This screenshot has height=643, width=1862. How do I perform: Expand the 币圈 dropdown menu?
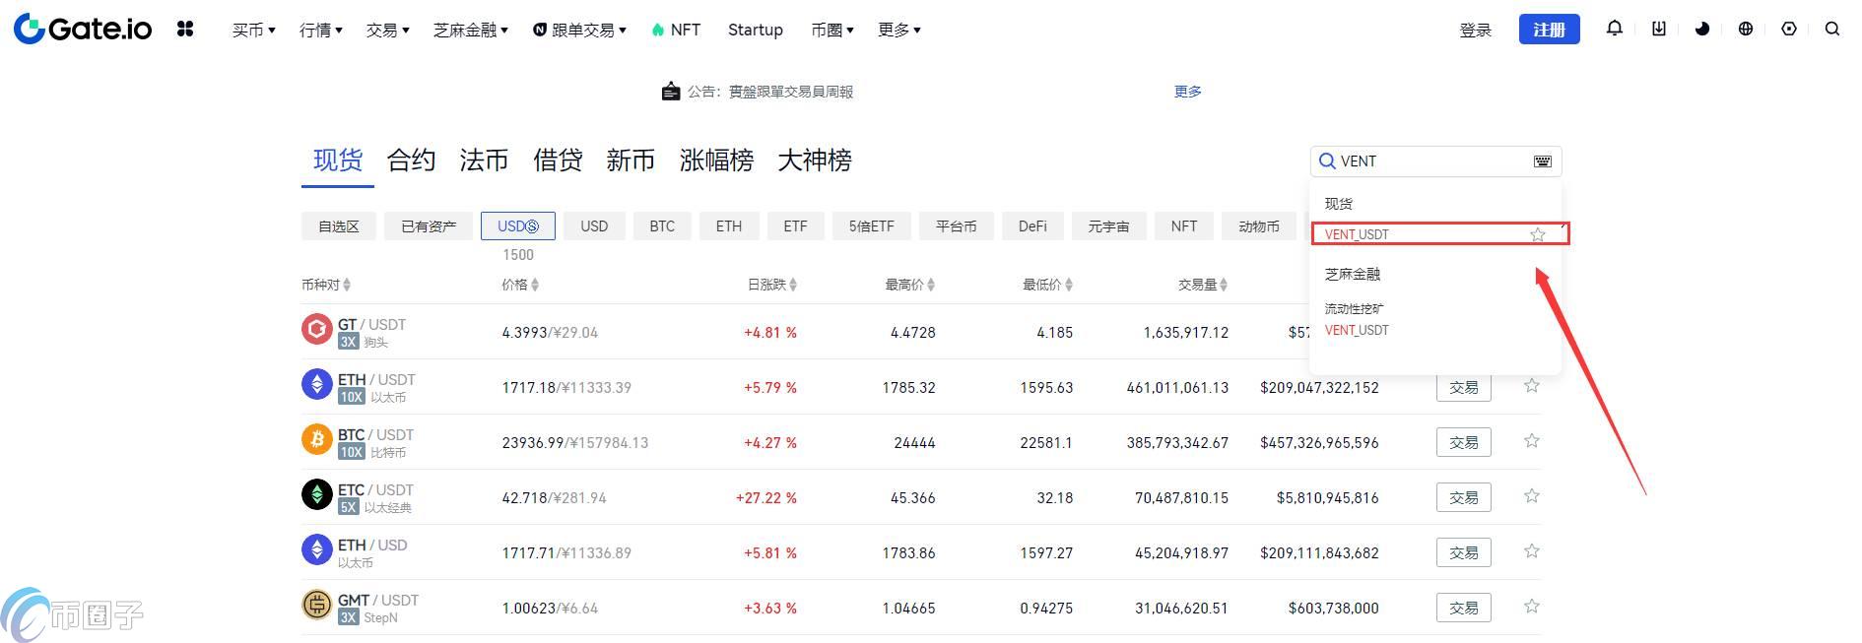832,30
